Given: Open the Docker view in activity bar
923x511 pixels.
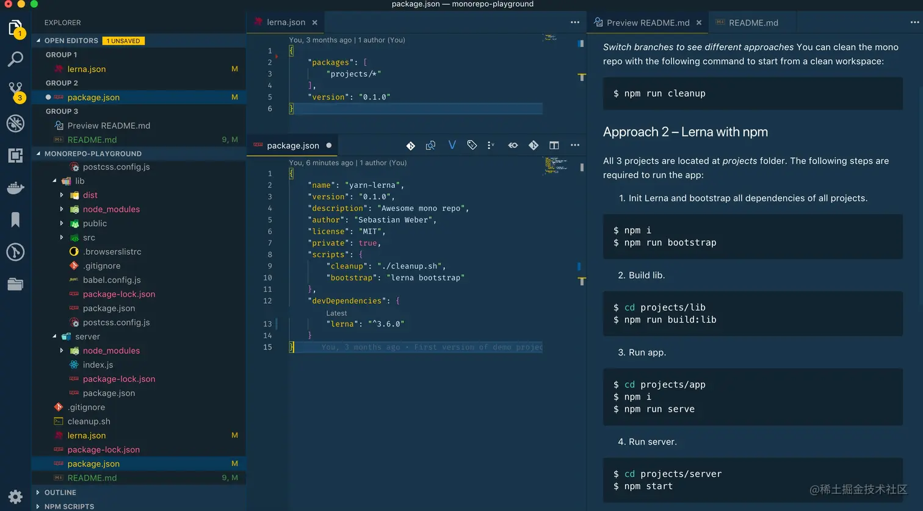Looking at the screenshot, I should click(x=15, y=188).
